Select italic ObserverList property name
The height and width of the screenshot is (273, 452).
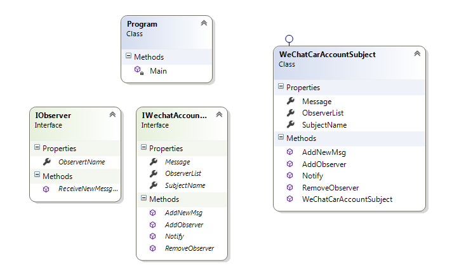[183, 173]
